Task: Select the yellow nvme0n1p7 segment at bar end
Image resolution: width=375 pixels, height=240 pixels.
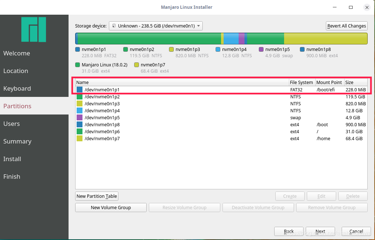Action: pos(326,39)
